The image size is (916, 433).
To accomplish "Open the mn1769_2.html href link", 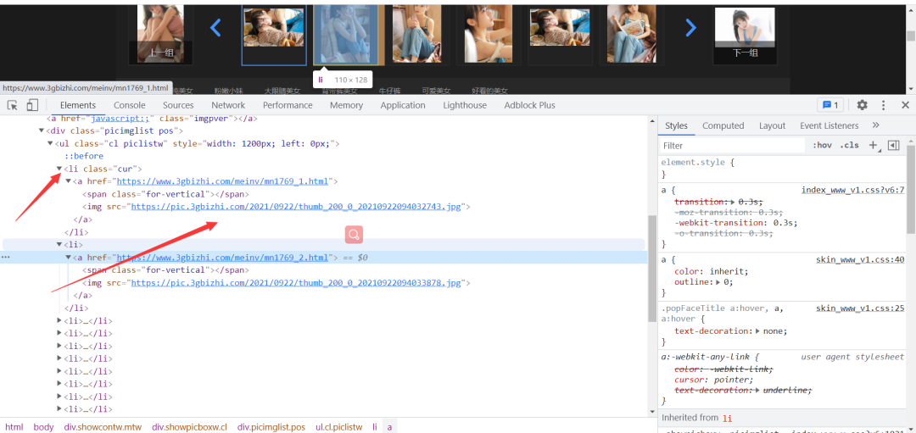I will click(223, 258).
